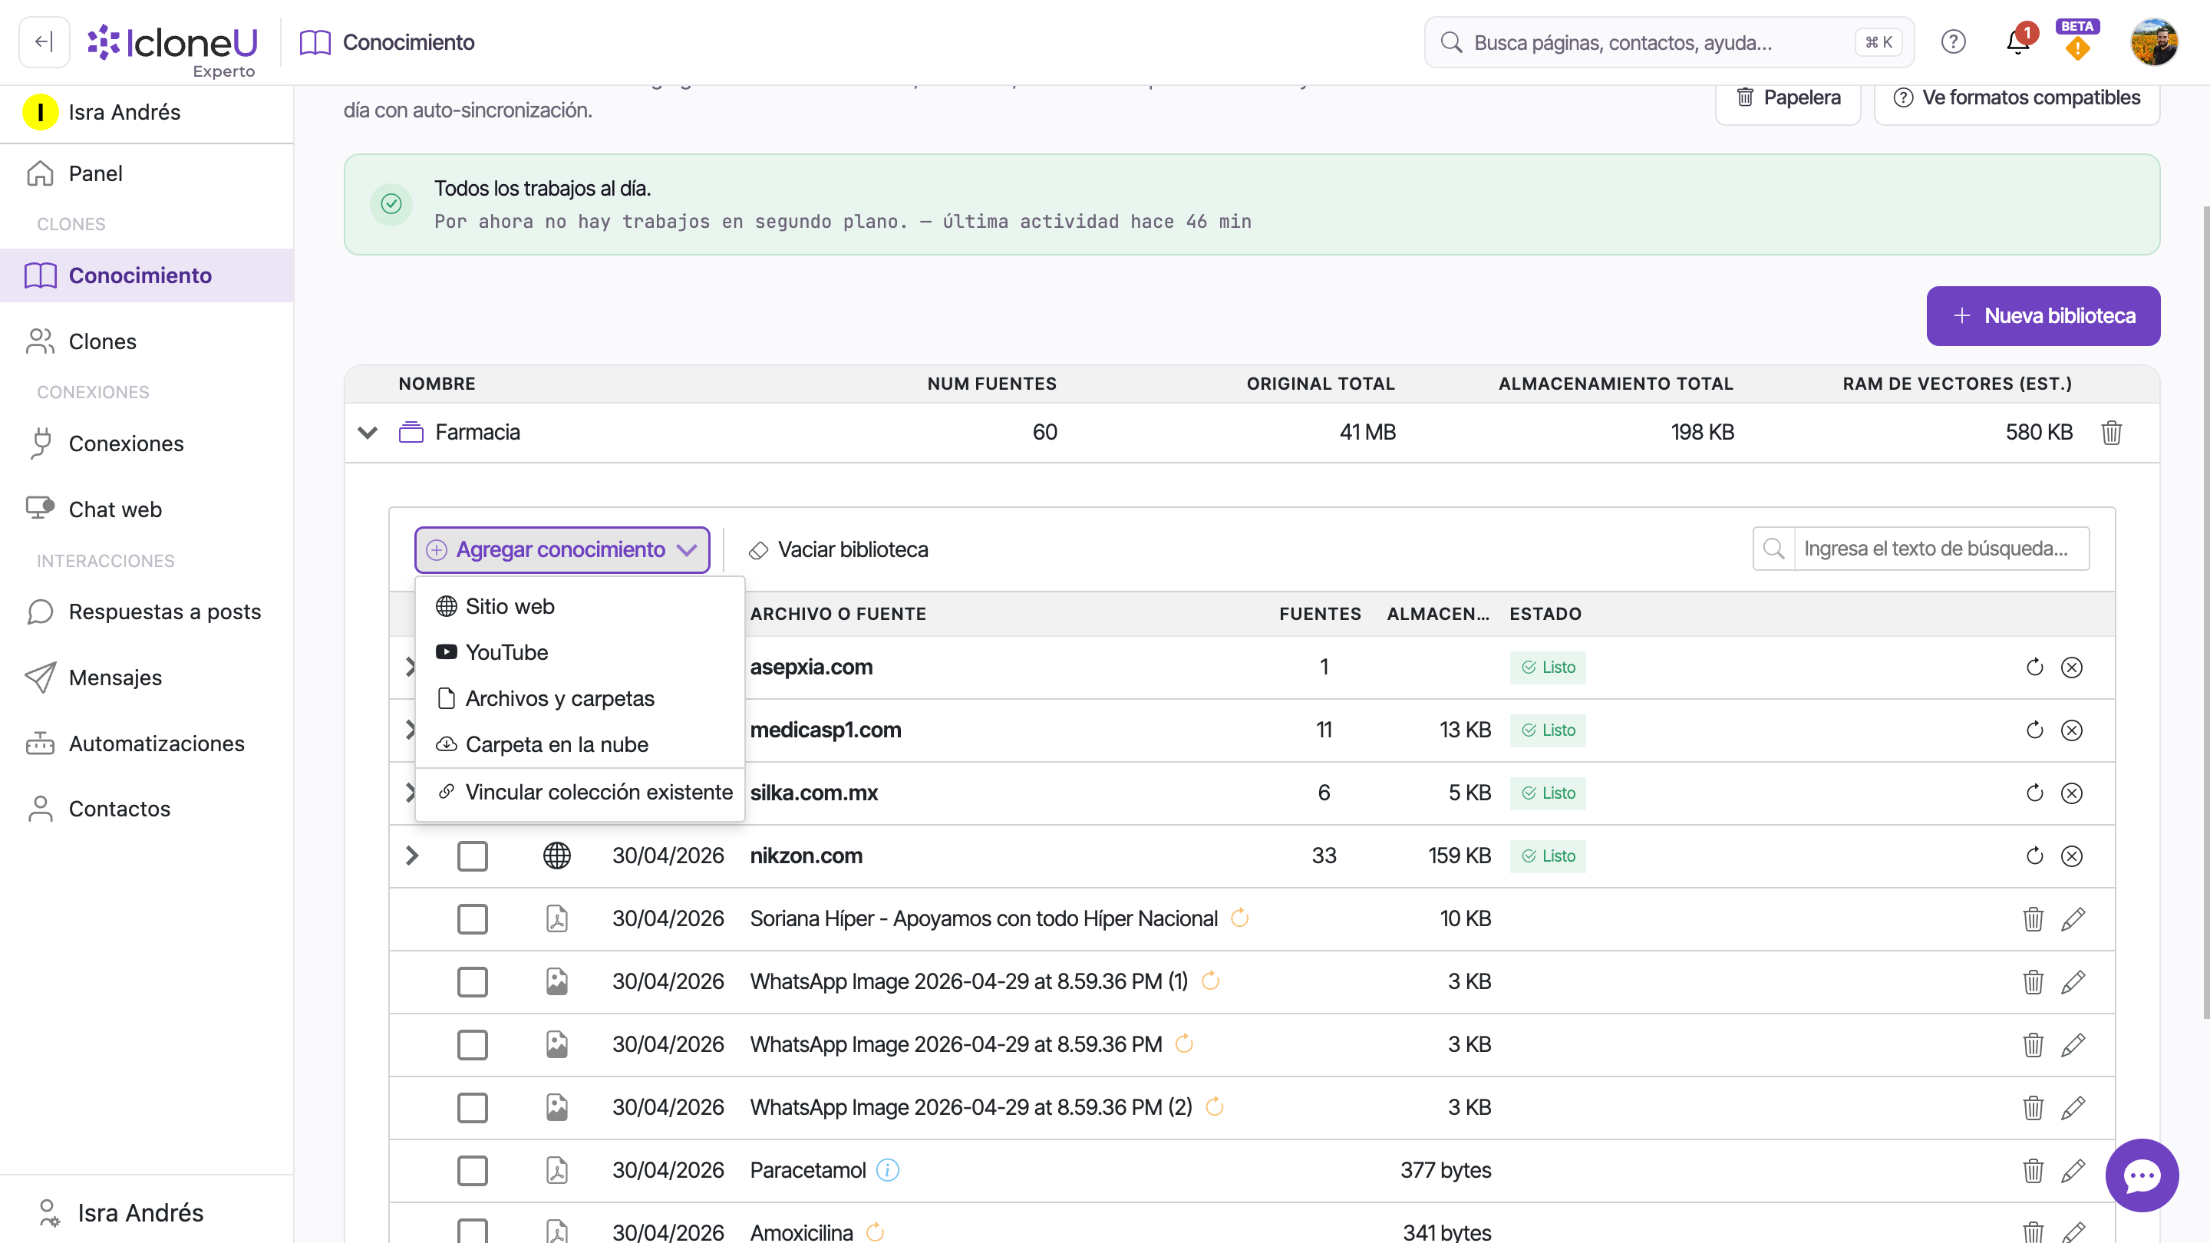Viewport: 2210px width, 1243px height.
Task: Delete the Farmacia library with trash icon
Action: click(2111, 432)
